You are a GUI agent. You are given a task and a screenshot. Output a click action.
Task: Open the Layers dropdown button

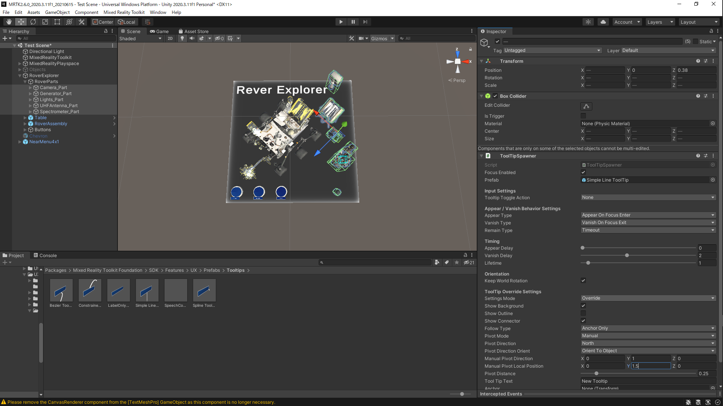pyautogui.click(x=660, y=22)
